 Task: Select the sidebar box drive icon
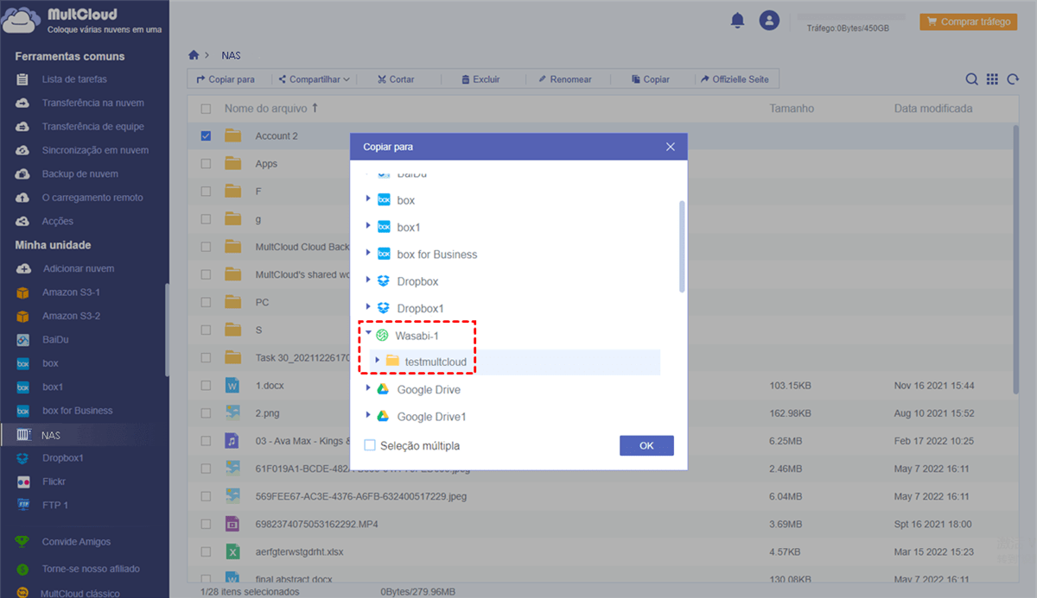tap(23, 363)
